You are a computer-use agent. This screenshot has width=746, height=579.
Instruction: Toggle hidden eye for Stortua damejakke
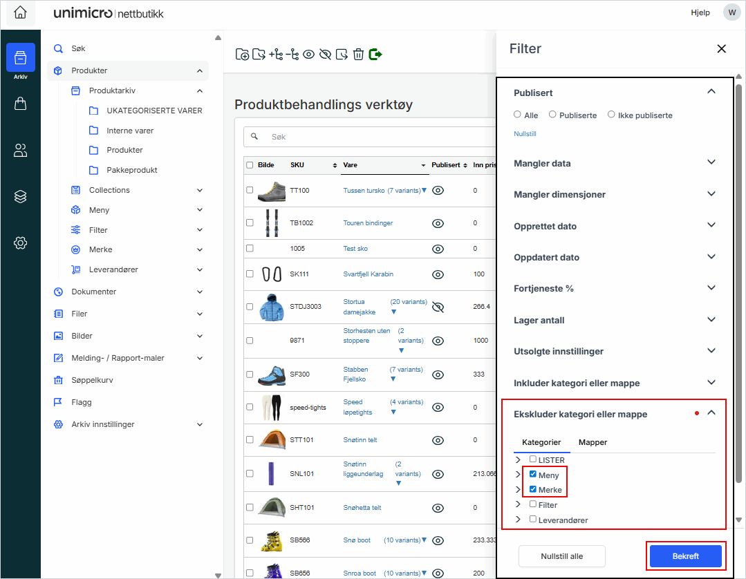438,307
